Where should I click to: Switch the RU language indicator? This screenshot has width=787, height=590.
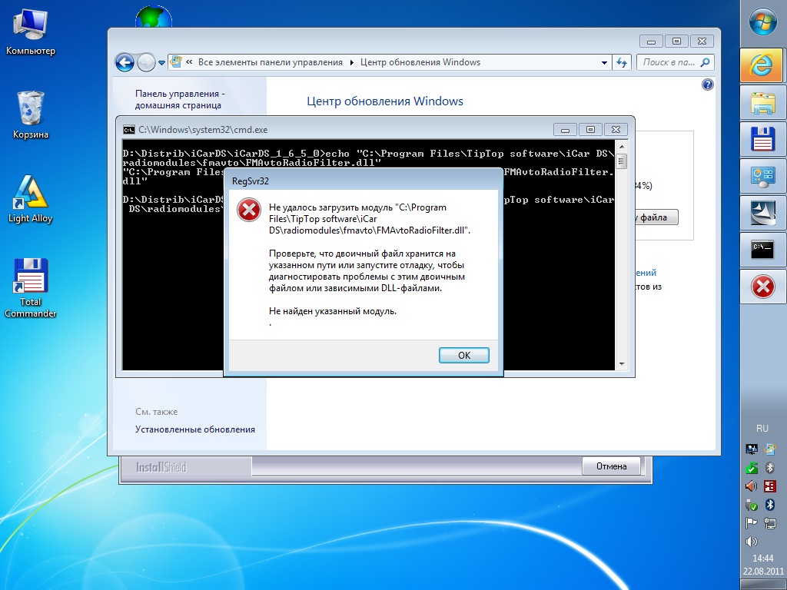pos(762,428)
